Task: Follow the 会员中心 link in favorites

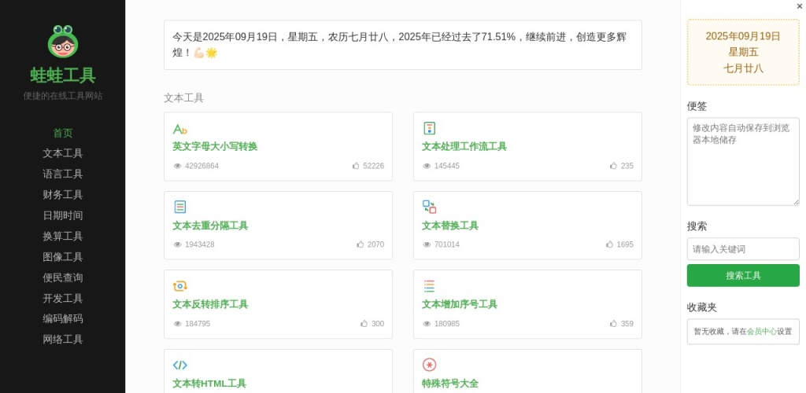Action: click(761, 332)
